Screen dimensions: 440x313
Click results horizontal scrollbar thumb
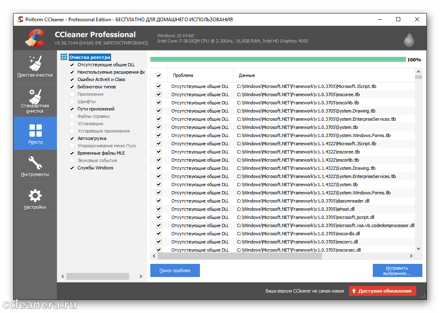(240, 256)
